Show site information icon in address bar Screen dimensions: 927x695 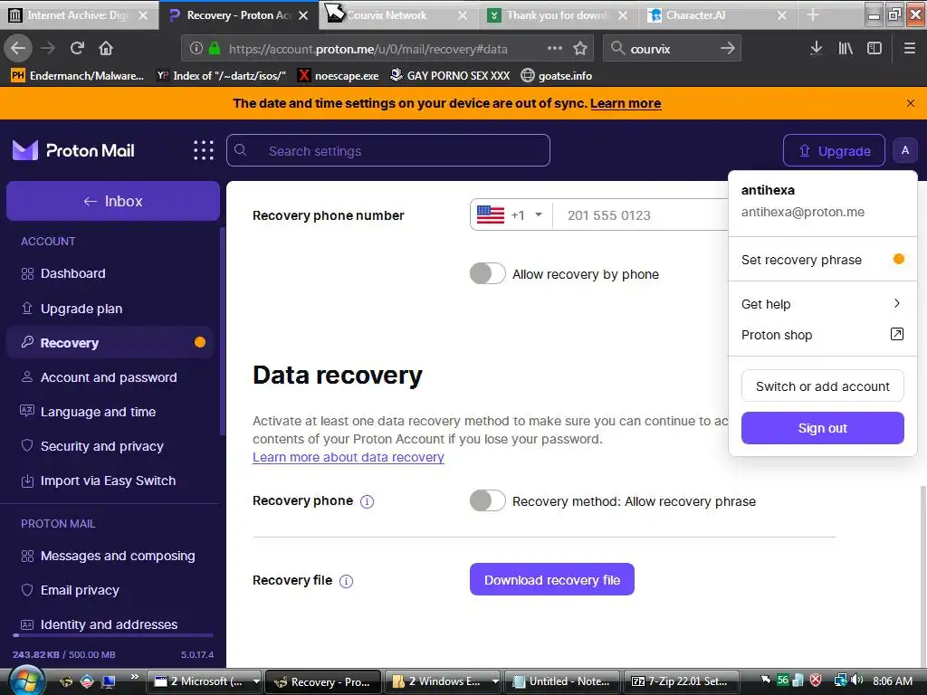tap(196, 49)
